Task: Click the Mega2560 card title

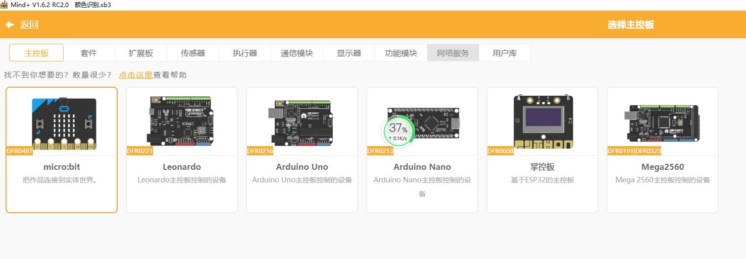Action: click(x=663, y=167)
